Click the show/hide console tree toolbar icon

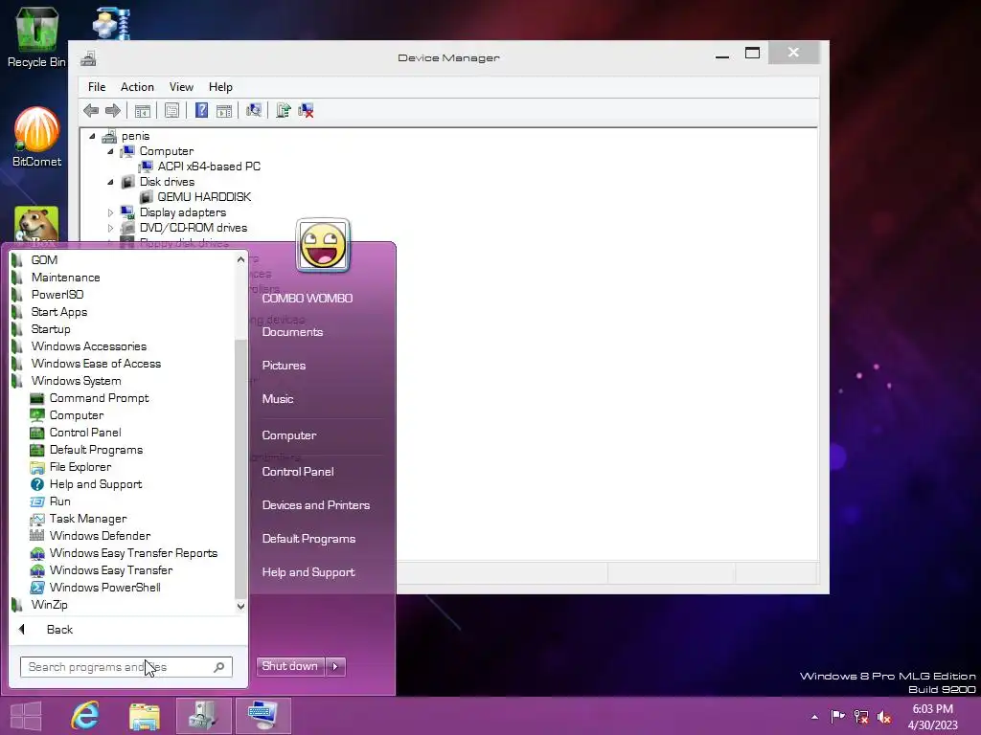pos(143,111)
